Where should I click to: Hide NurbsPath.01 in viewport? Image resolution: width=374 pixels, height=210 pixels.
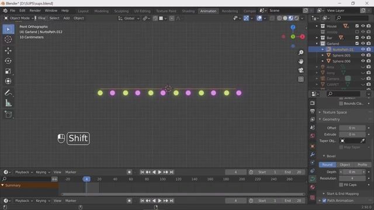point(363,49)
